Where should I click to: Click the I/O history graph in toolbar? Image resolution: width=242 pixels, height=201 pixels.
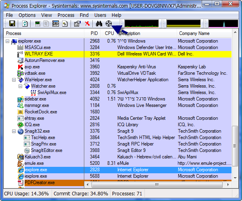tap(223, 24)
